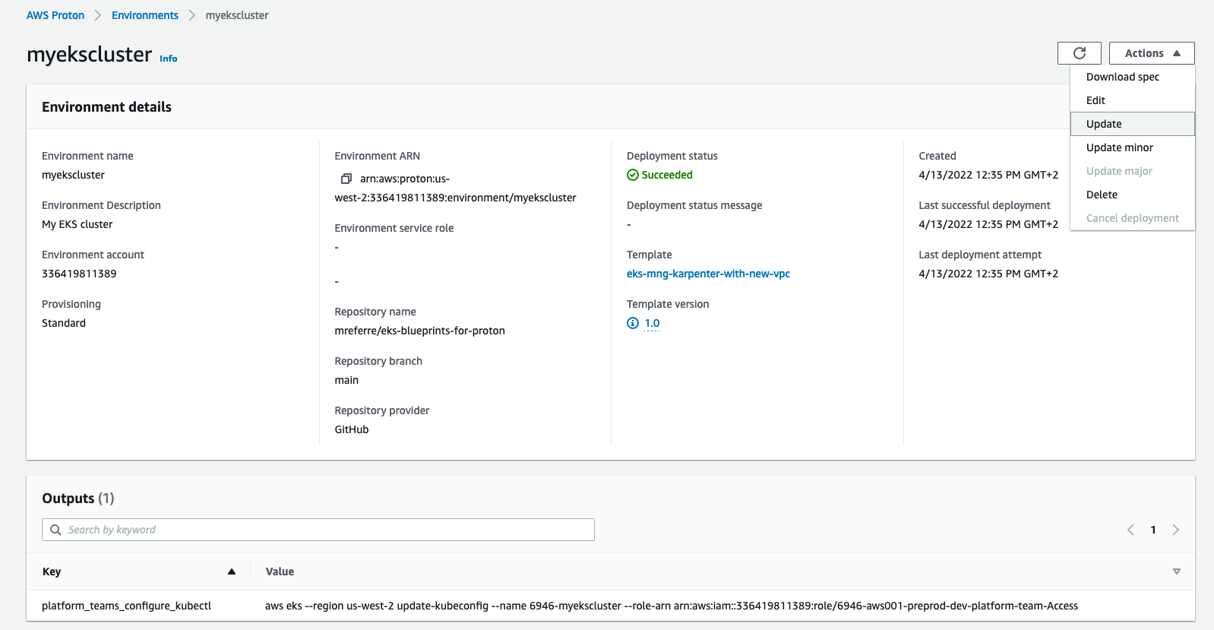1214x630 pixels.
Task: Select 'My EKS cluster' description text
Action: (x=77, y=224)
